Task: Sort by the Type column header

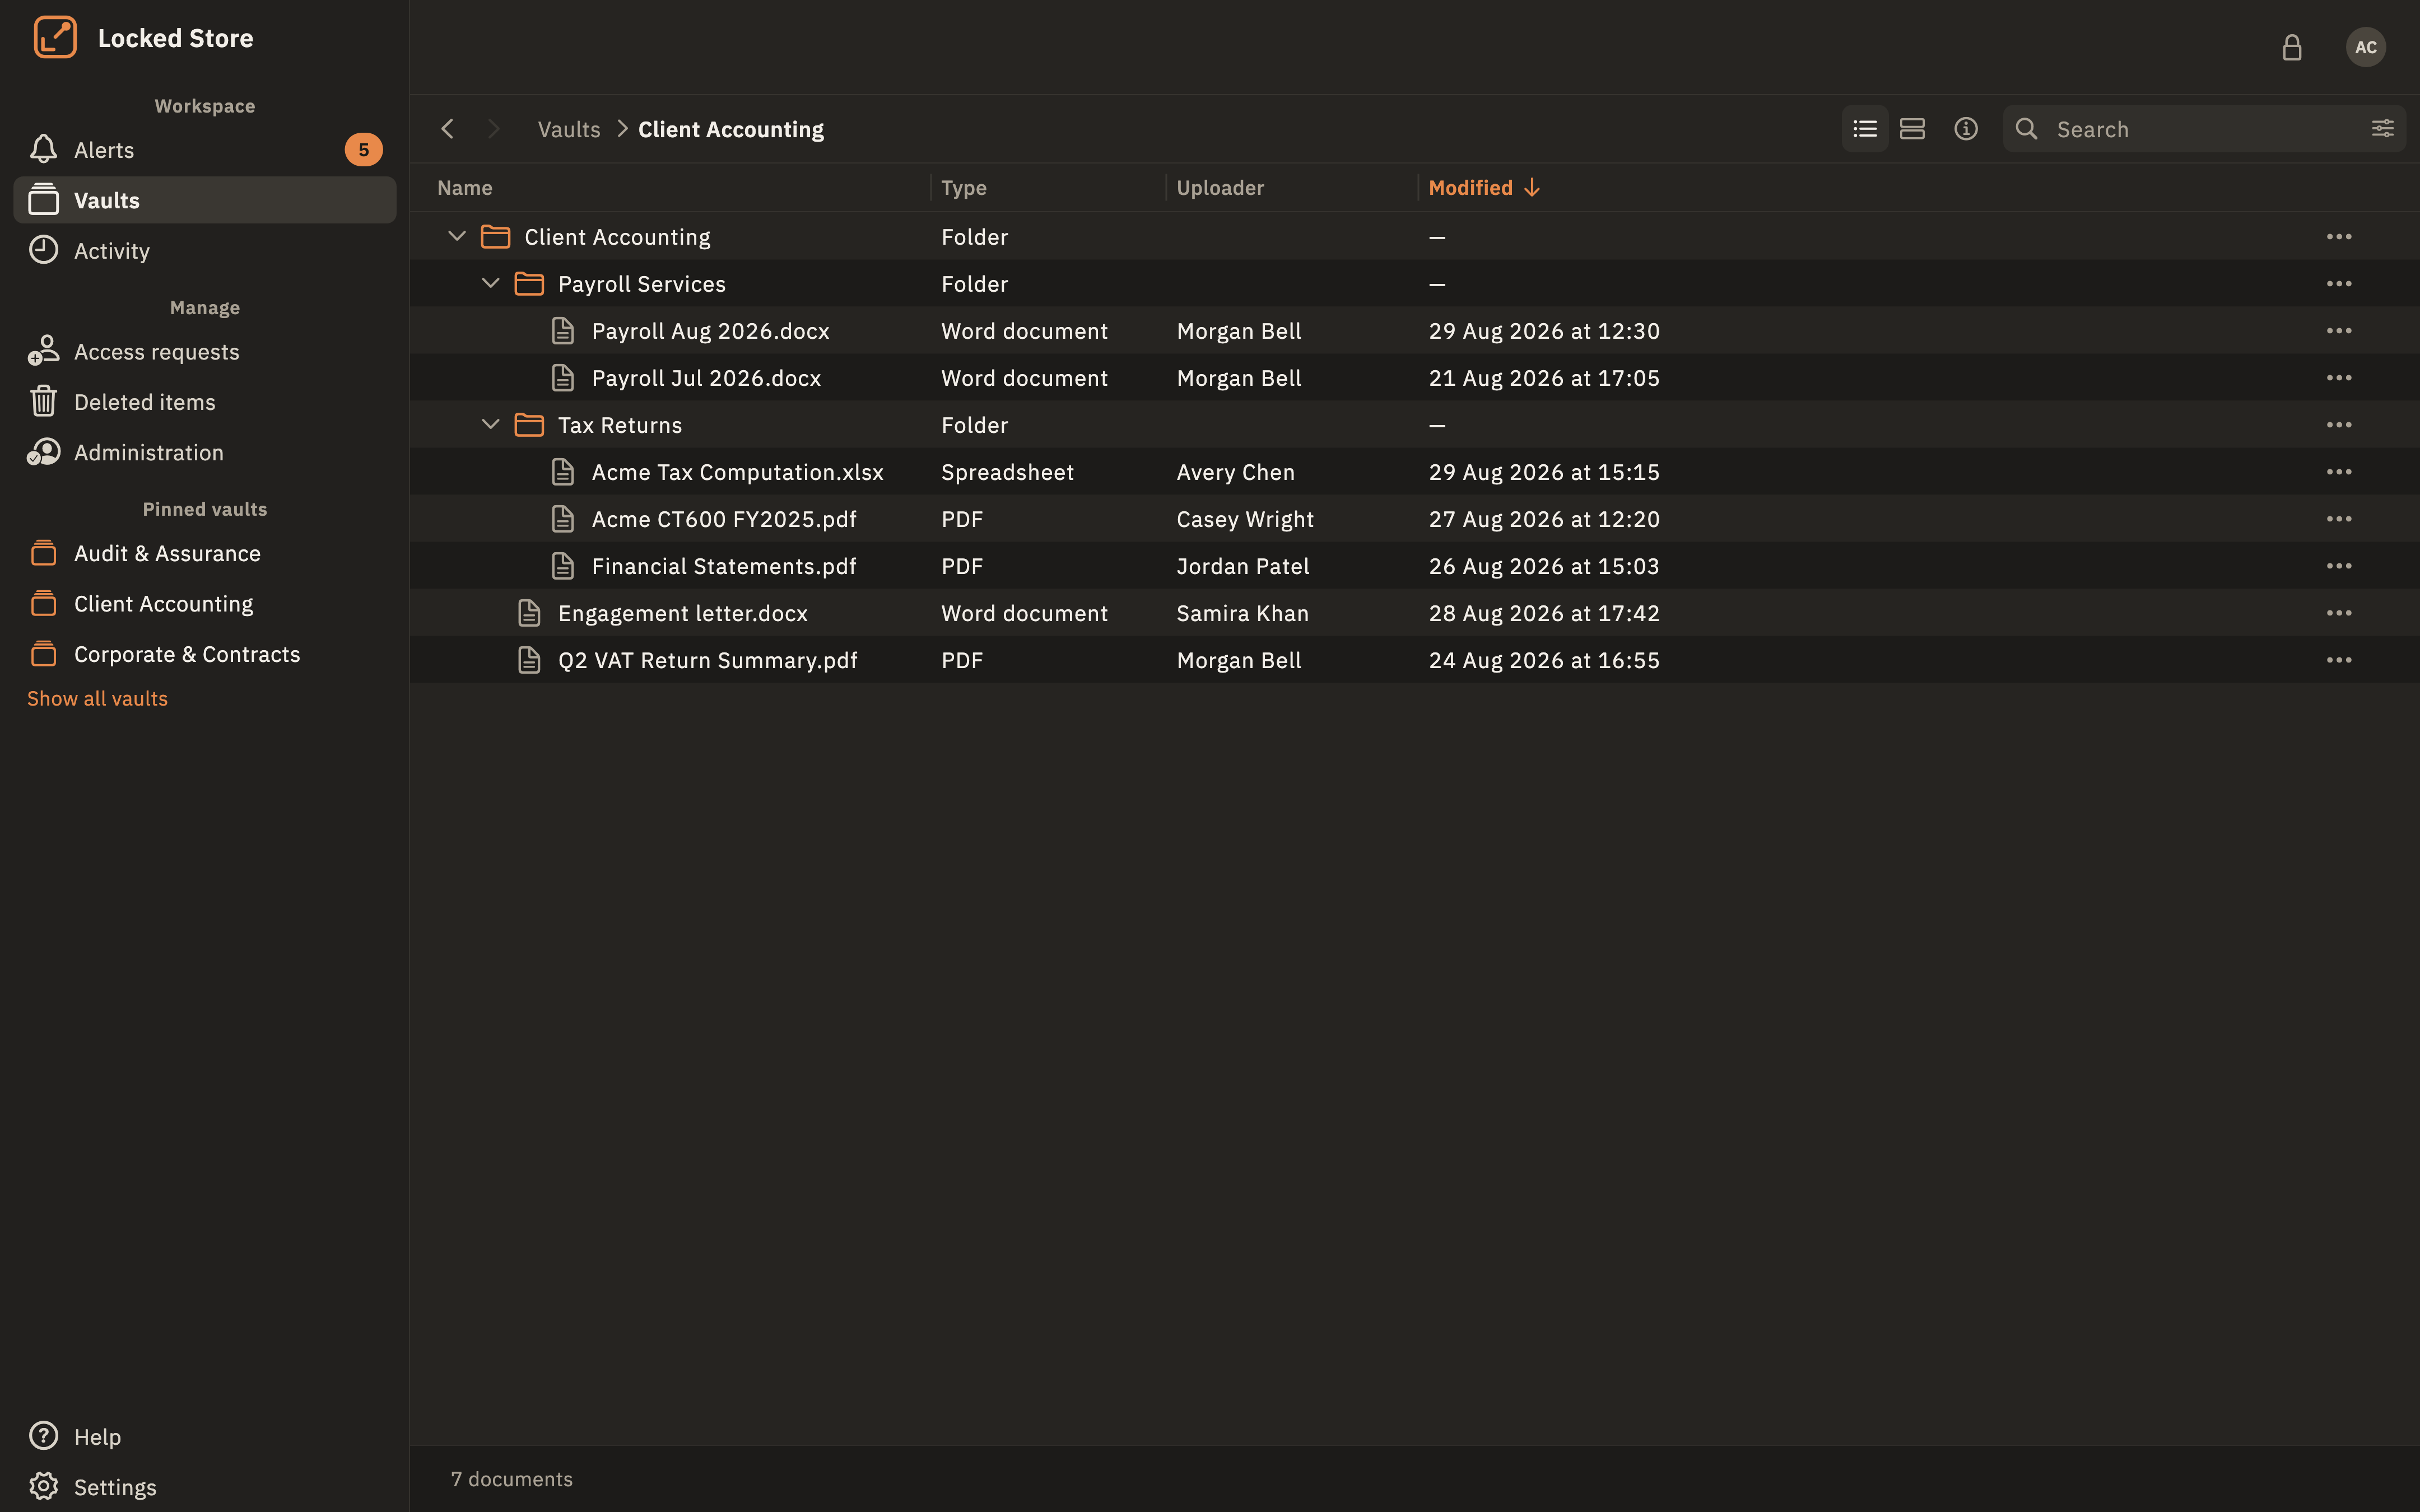Action: point(964,188)
